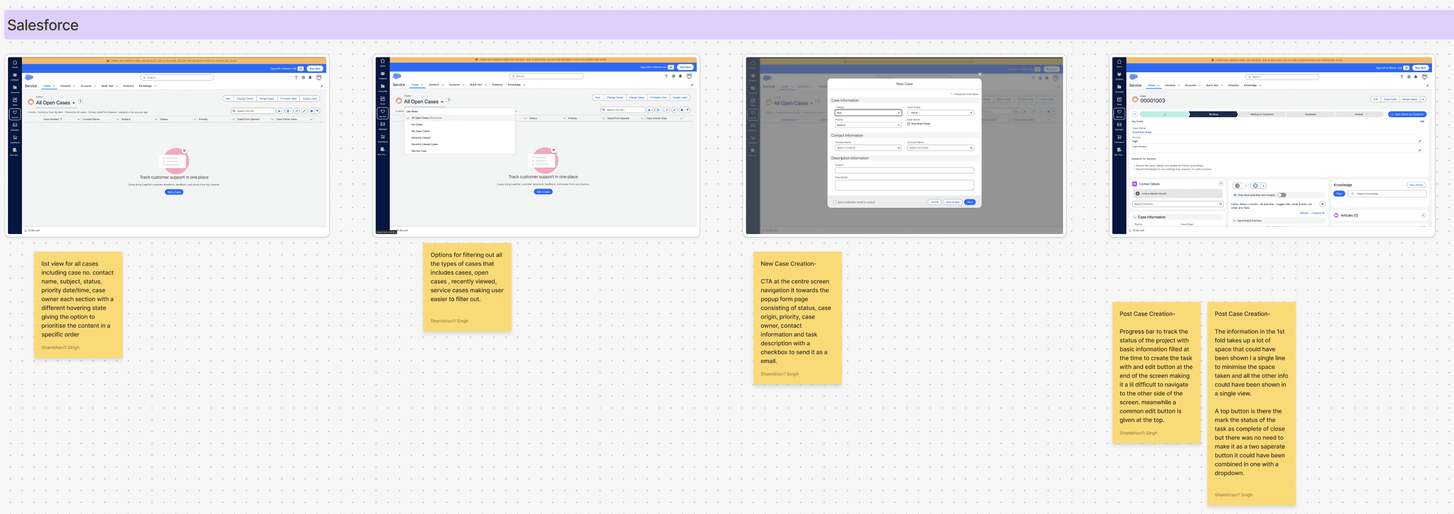
Task: Click timeline settings gear beside the Filters text
Action: [1322, 204]
